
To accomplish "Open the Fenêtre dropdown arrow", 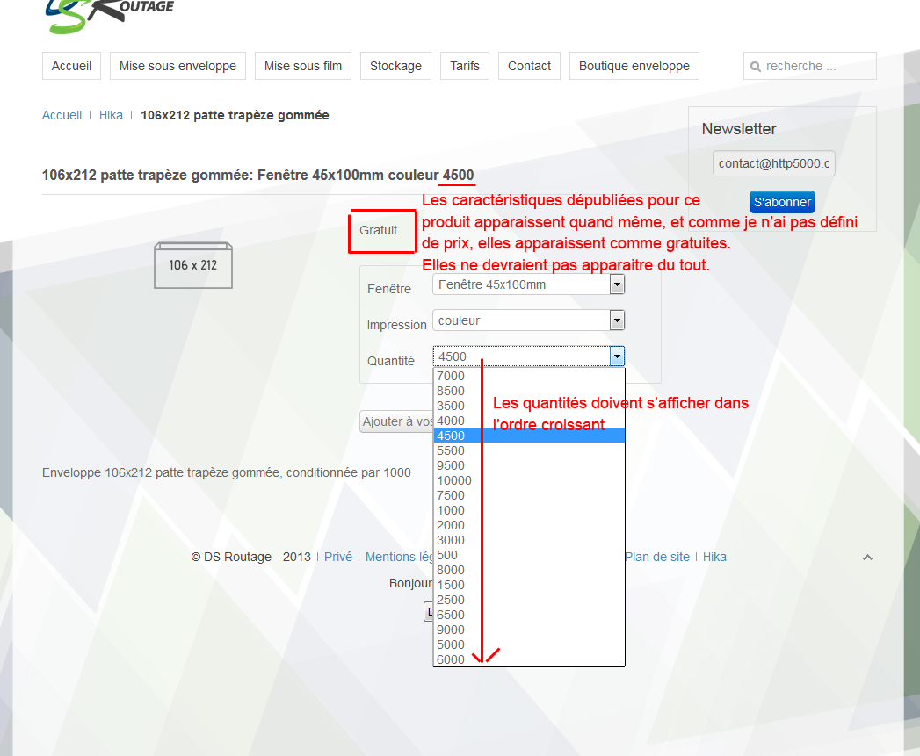I will point(617,285).
